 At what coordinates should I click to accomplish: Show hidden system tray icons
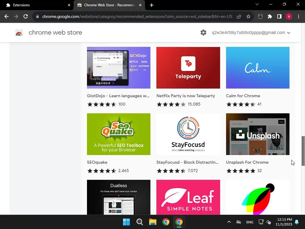point(229,222)
